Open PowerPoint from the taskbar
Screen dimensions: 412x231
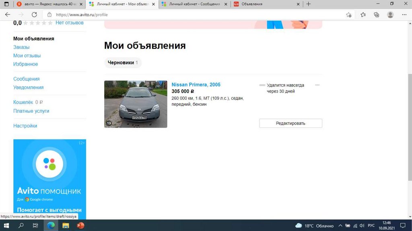click(80, 225)
